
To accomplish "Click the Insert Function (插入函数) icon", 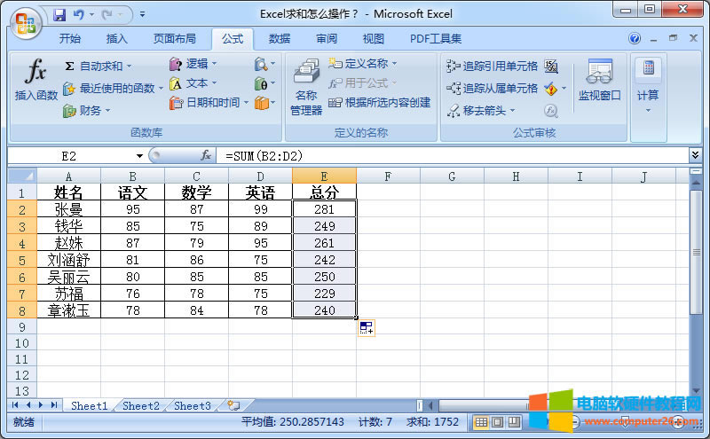I will point(35,79).
